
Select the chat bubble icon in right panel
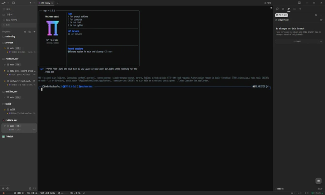277,9
